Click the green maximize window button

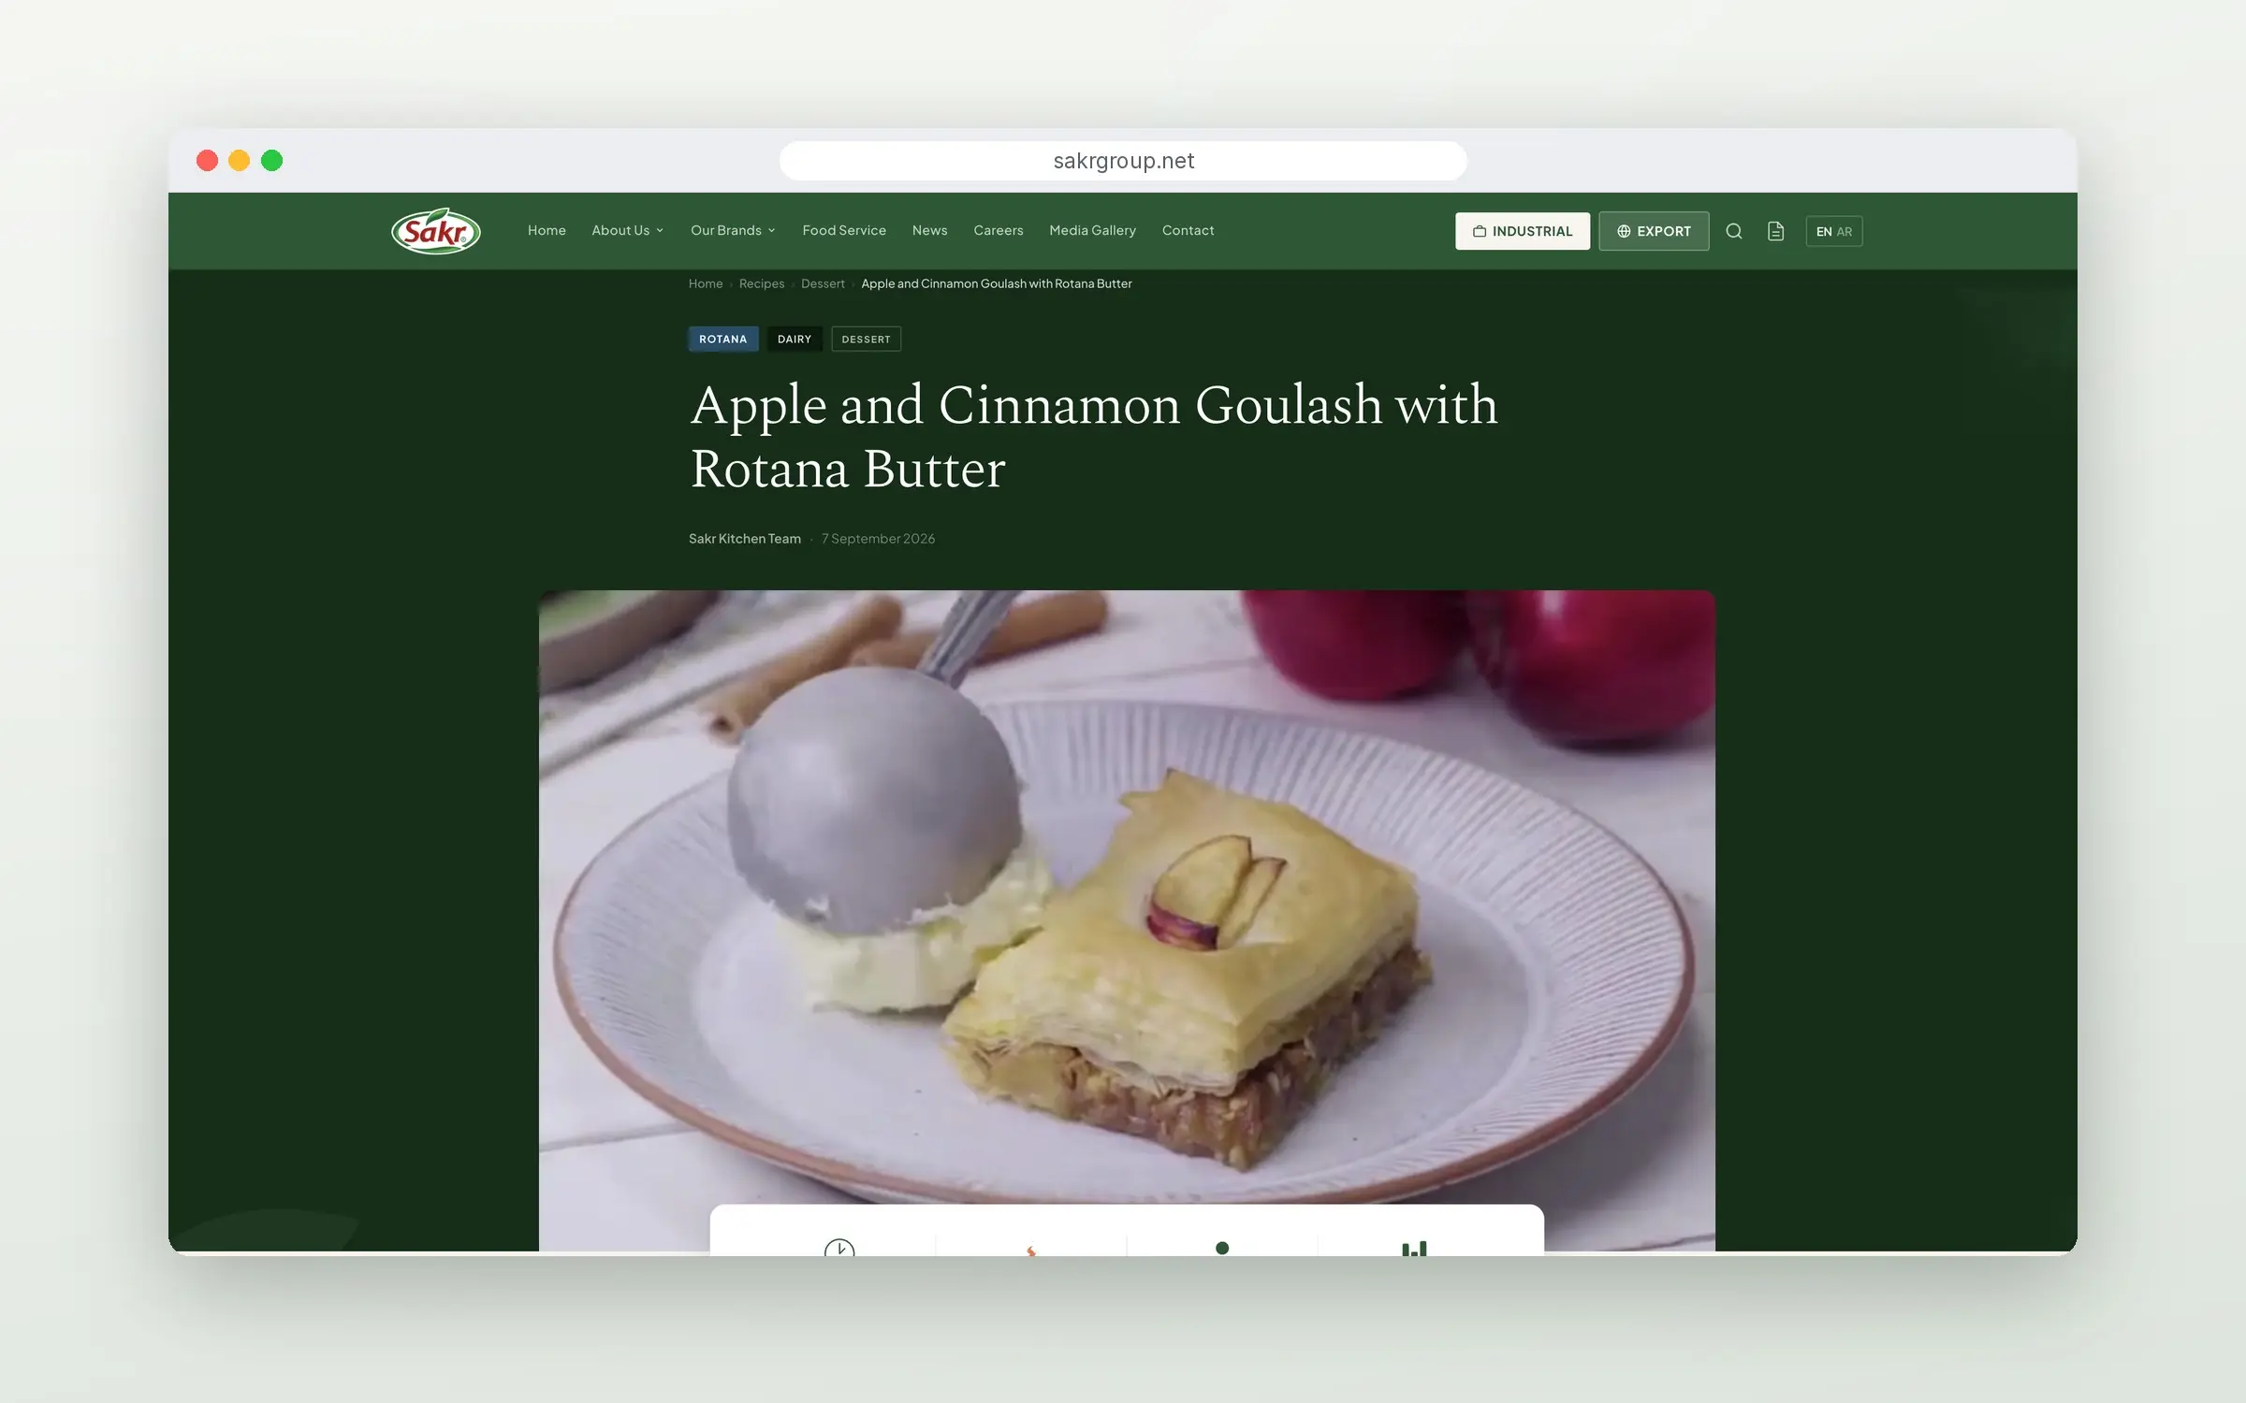271,161
